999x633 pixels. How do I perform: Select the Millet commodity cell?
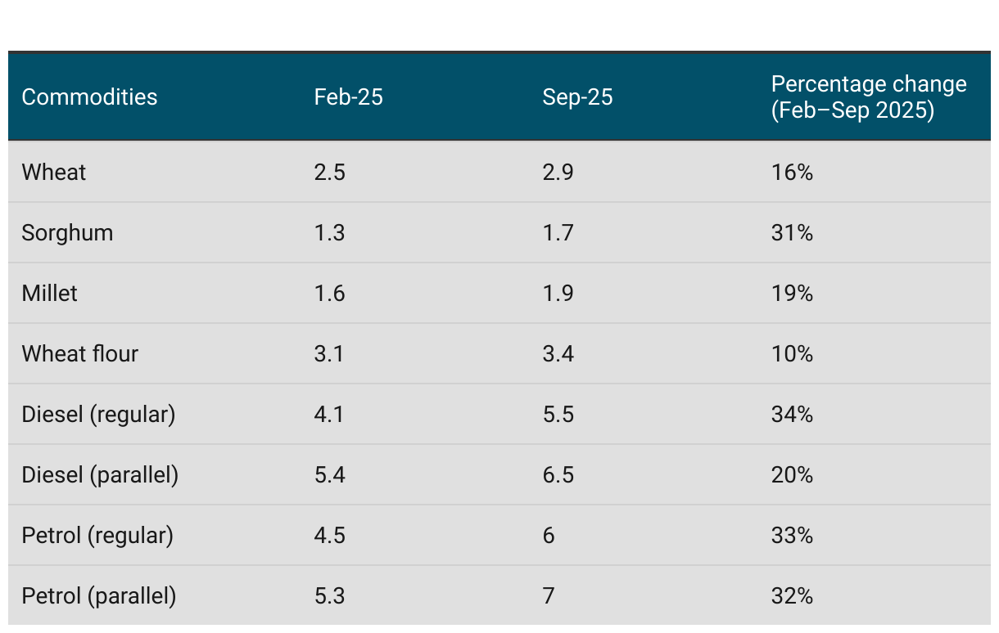[x=49, y=293]
